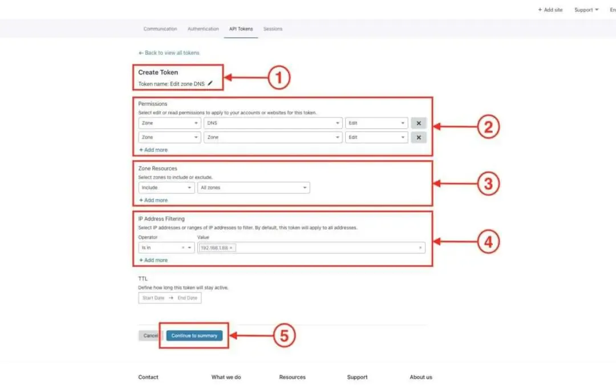Remove the 192.168.1.88 IP address tag
The width and height of the screenshot is (616, 385).
[231, 248]
